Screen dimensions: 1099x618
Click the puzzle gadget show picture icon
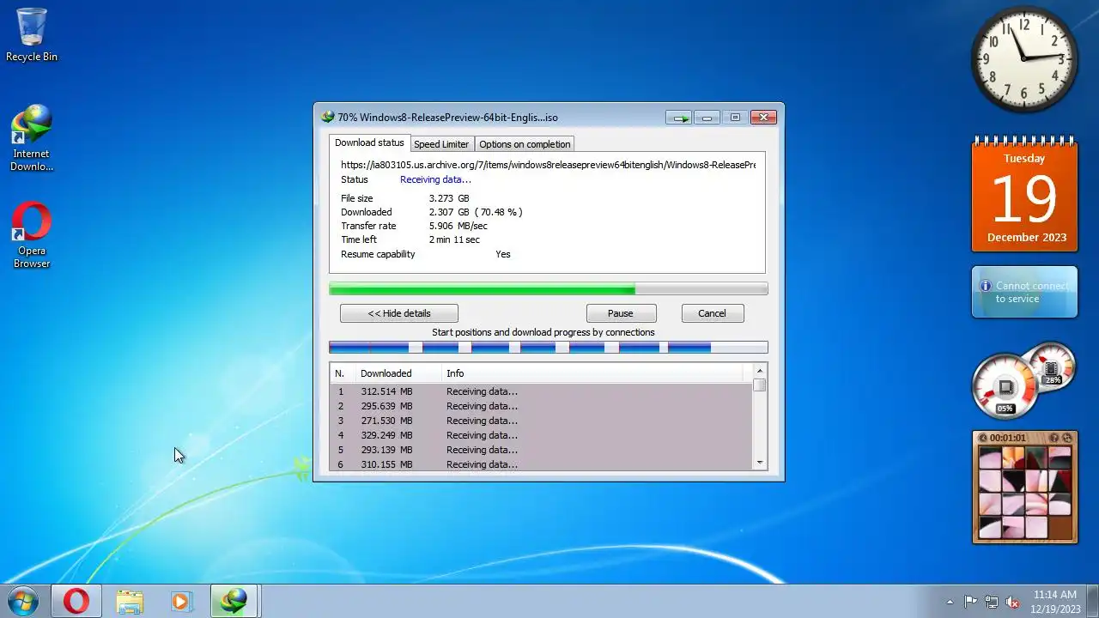[1054, 438]
